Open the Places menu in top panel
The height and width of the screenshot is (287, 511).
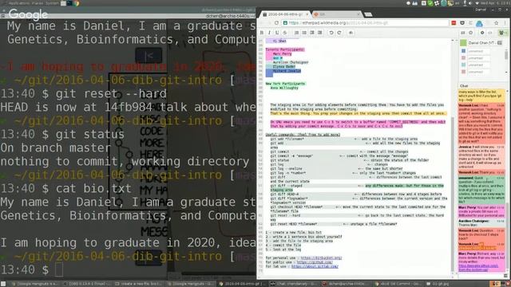38,3
